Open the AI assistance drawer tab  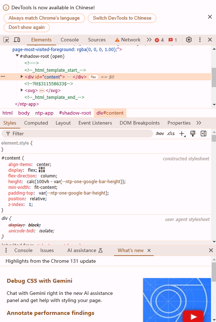[85, 250]
